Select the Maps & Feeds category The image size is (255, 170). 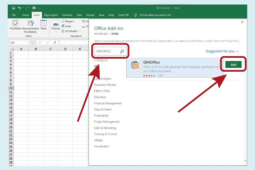click(103, 109)
